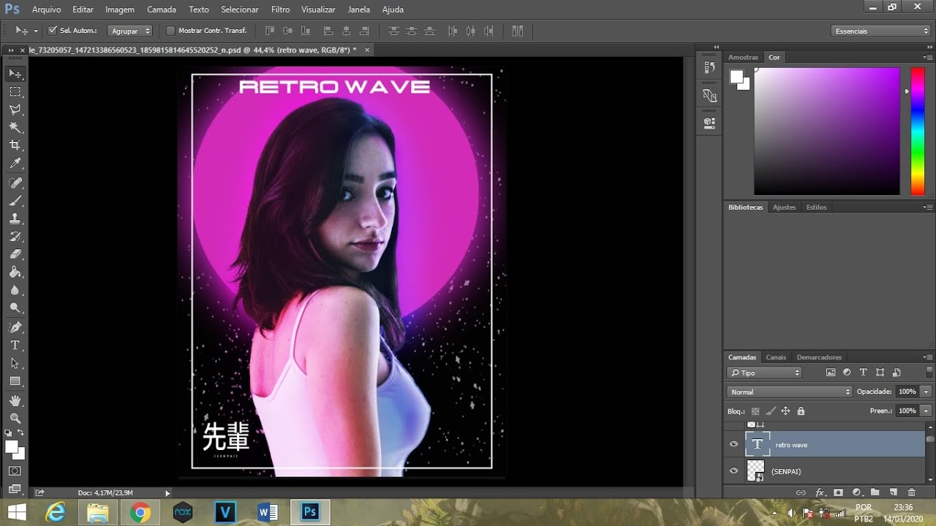Link the selected layers
936x526 pixels.
tap(801, 492)
